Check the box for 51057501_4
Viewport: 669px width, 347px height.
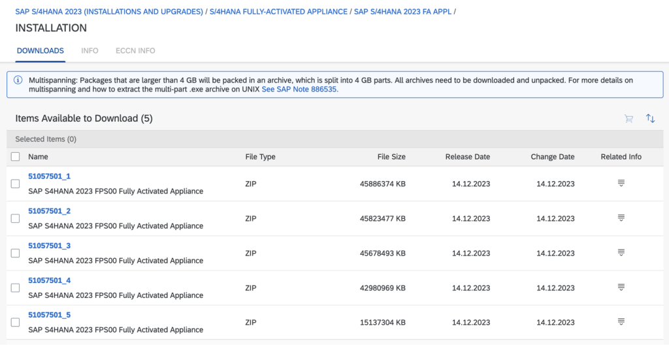point(16,288)
